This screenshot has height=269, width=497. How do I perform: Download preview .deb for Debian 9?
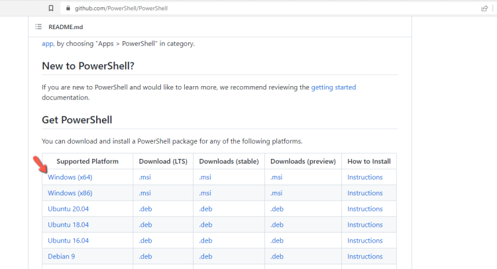tap(276, 256)
